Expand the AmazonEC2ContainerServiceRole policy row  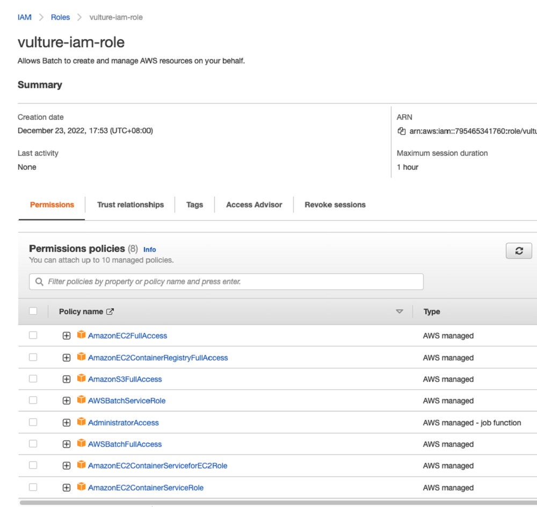point(67,488)
